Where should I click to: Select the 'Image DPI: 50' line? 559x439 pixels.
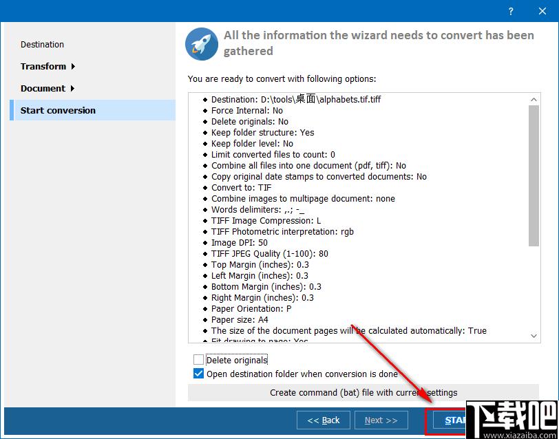tap(239, 243)
